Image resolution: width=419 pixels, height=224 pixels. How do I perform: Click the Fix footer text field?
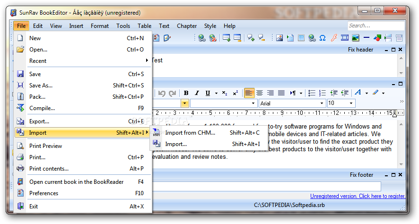267,186
